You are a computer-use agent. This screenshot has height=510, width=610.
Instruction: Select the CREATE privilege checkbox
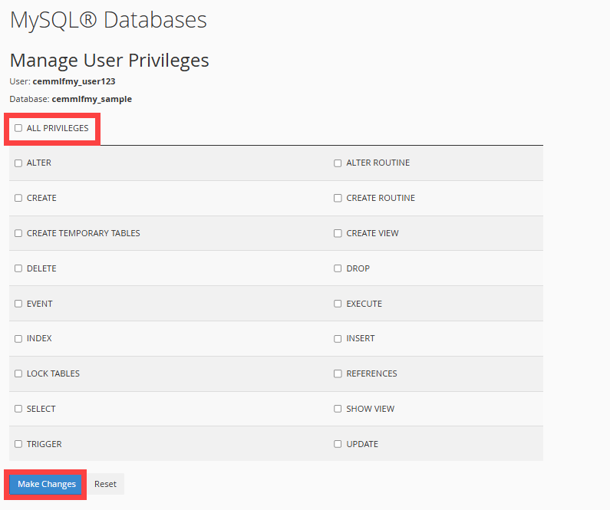[18, 198]
